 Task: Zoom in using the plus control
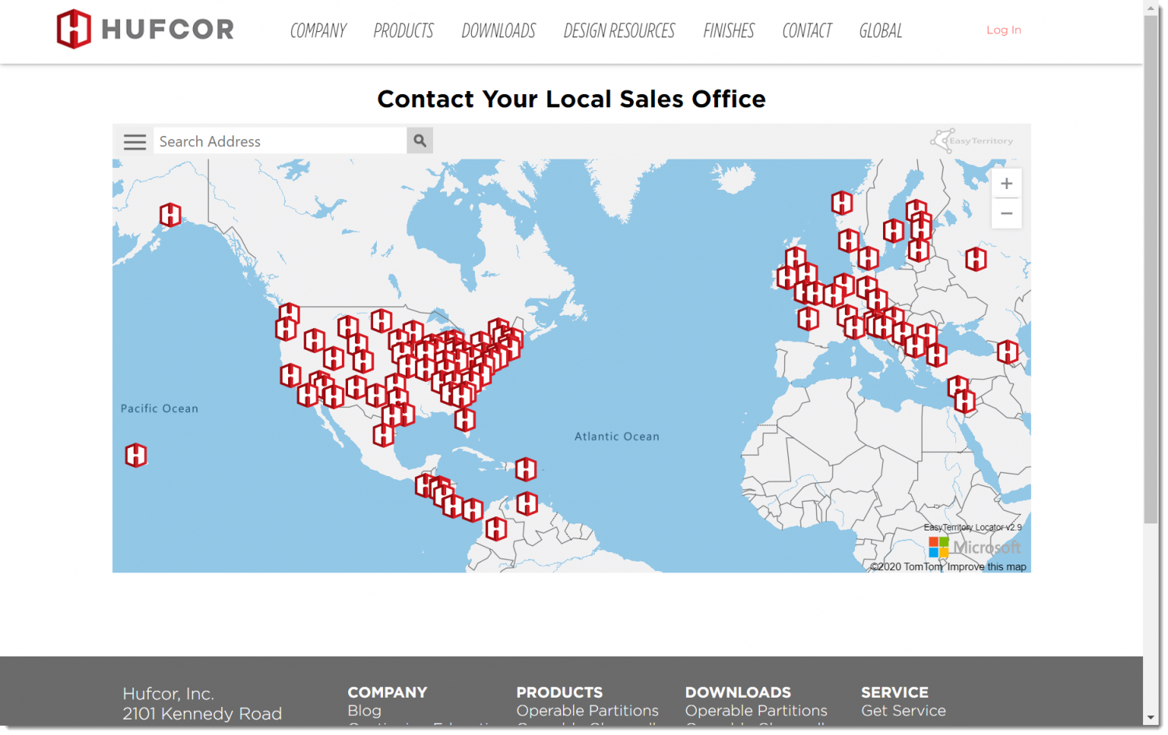[x=1006, y=183]
